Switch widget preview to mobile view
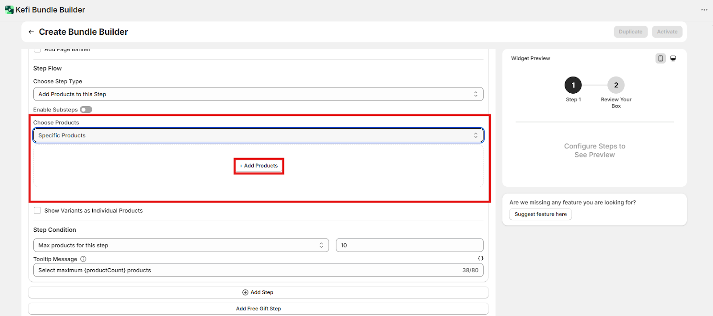713x316 pixels. click(x=660, y=58)
